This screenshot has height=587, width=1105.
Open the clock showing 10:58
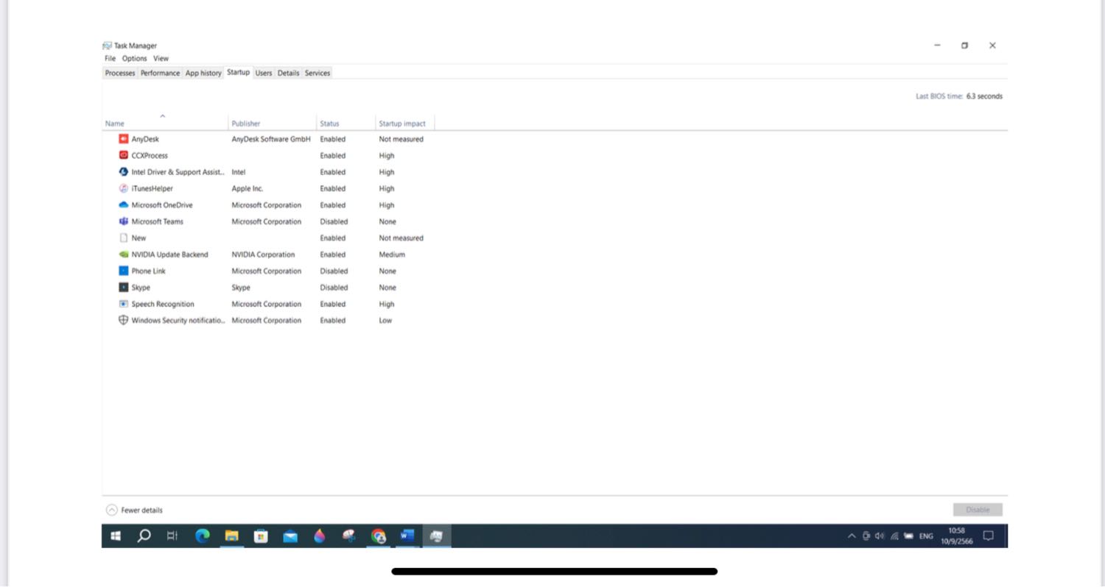(956, 536)
